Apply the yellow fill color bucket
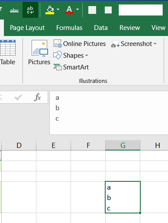168x223 pixels. (x=50, y=10)
